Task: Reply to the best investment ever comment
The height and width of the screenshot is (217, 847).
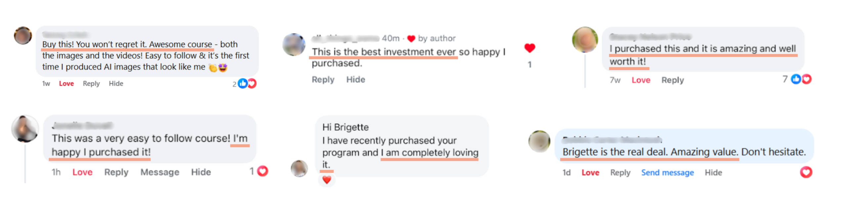Action: point(323,79)
